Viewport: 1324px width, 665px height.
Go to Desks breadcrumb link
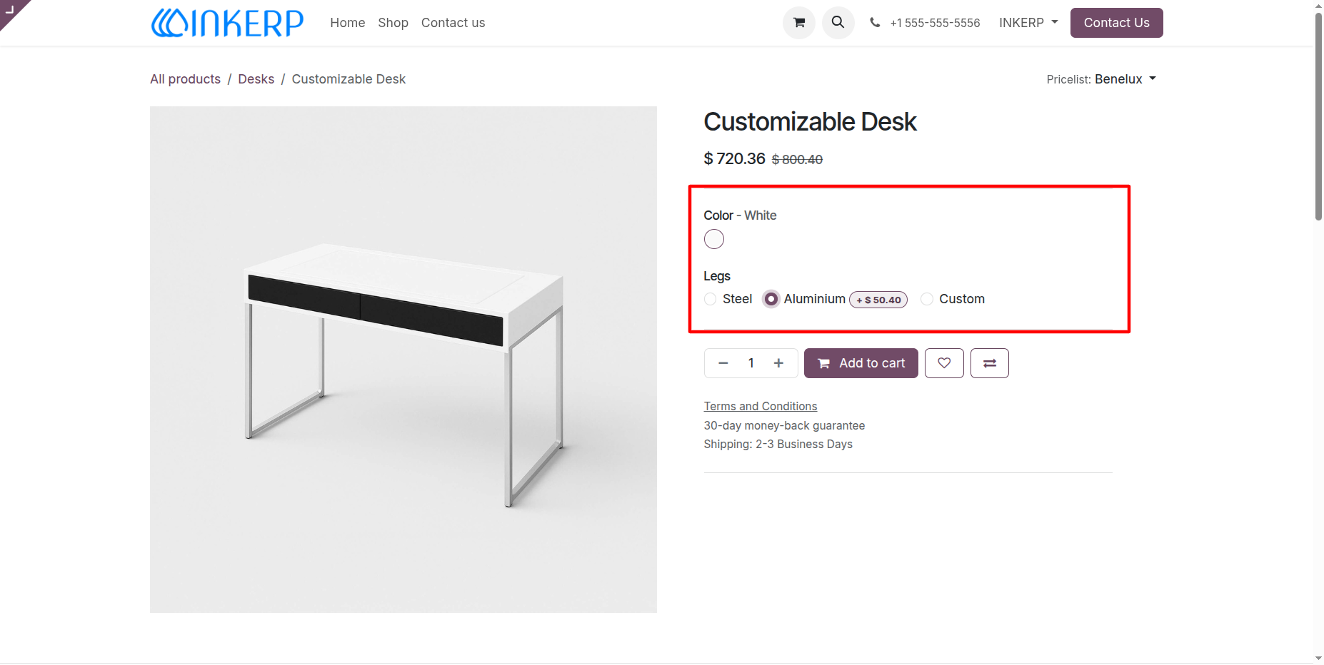click(256, 79)
